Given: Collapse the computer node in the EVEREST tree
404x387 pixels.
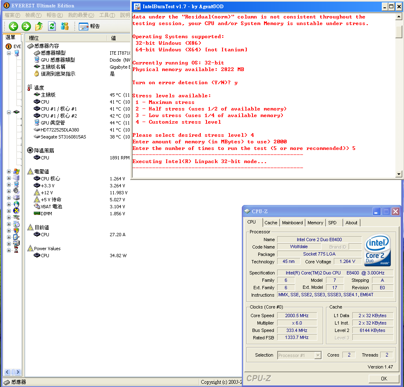Looking at the screenshot, I should (x=9, y=53).
